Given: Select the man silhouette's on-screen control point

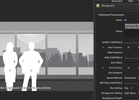Looking at the screenshot, I should (x=31, y=70).
